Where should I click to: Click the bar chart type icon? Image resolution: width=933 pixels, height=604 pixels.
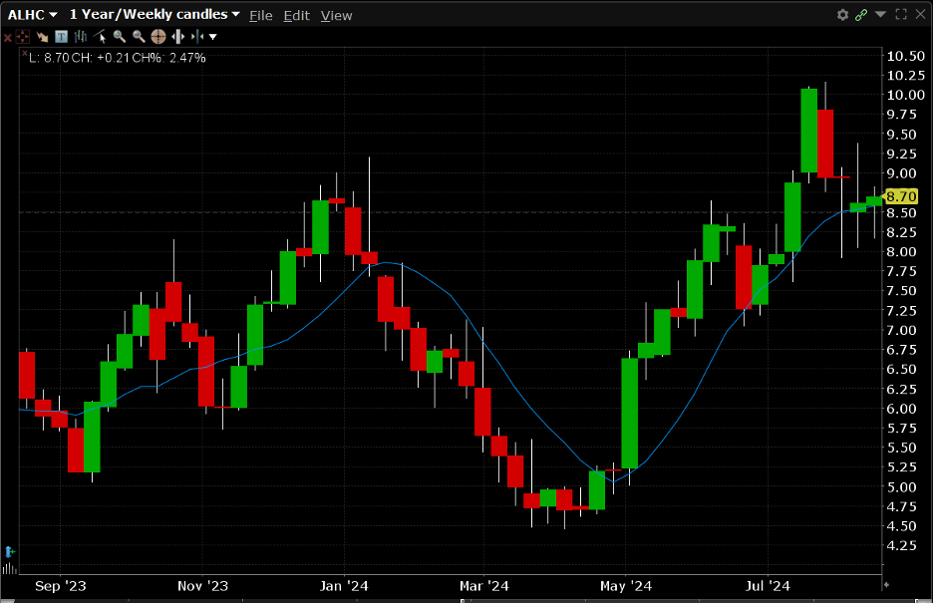click(81, 37)
